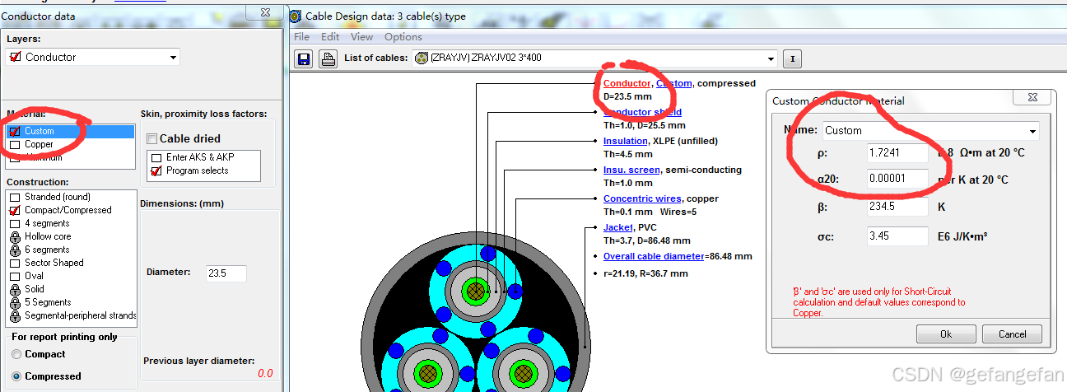Click the Print icon in toolbar
The width and height of the screenshot is (1067, 392).
pyautogui.click(x=328, y=58)
